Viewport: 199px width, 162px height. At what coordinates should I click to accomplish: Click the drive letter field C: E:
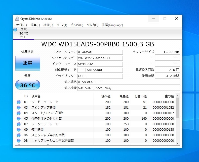coord(100,76)
